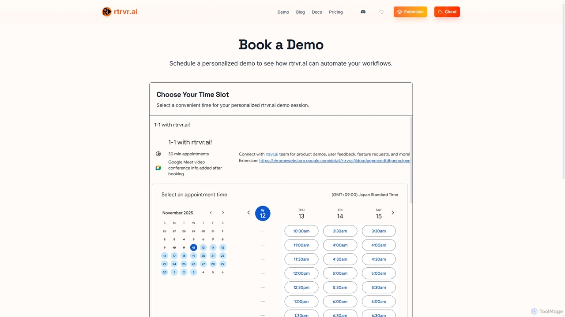Show previous days in time slot view
This screenshot has height=317, width=565.
coord(249,213)
